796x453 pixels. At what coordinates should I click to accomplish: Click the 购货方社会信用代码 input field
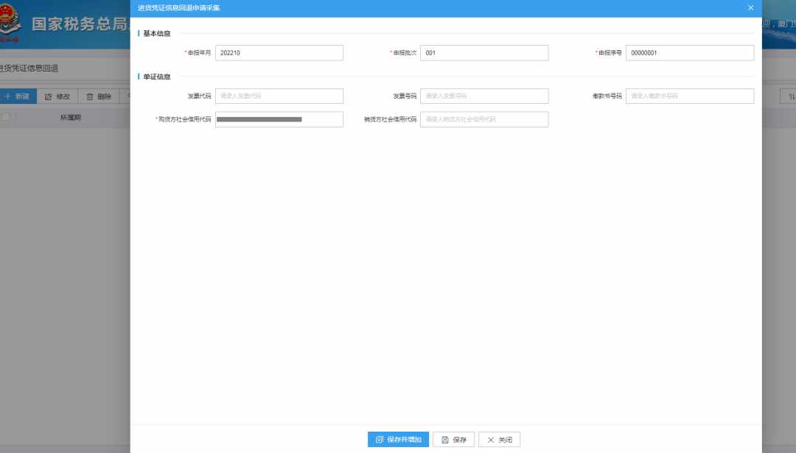pos(279,119)
